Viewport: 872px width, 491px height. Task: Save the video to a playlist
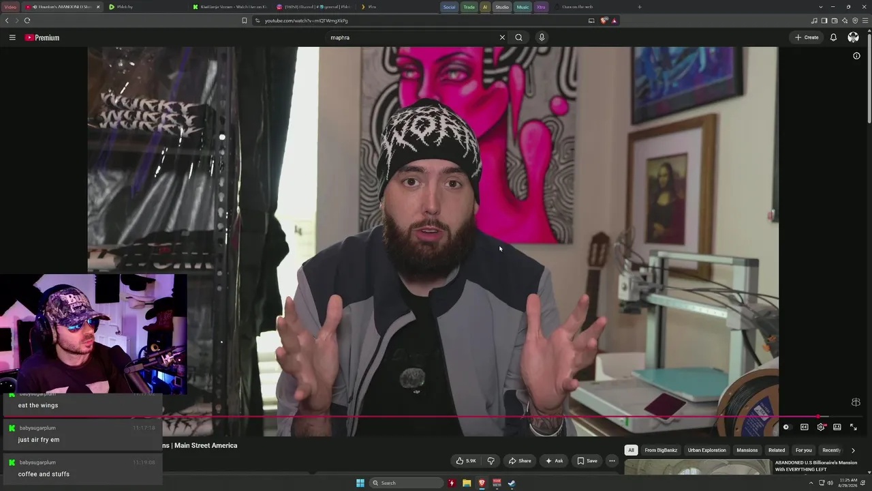[x=587, y=461]
